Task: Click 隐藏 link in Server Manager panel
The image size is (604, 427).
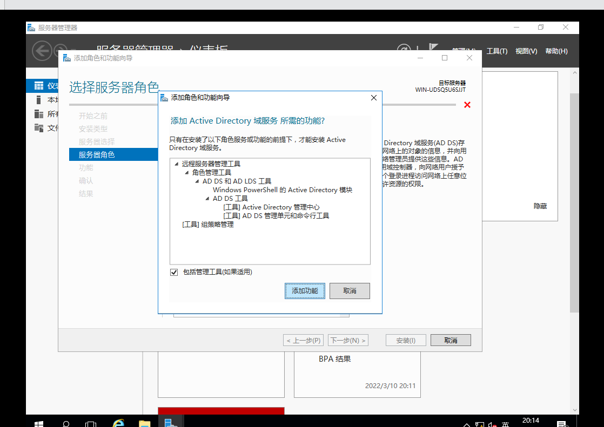Action: point(540,206)
